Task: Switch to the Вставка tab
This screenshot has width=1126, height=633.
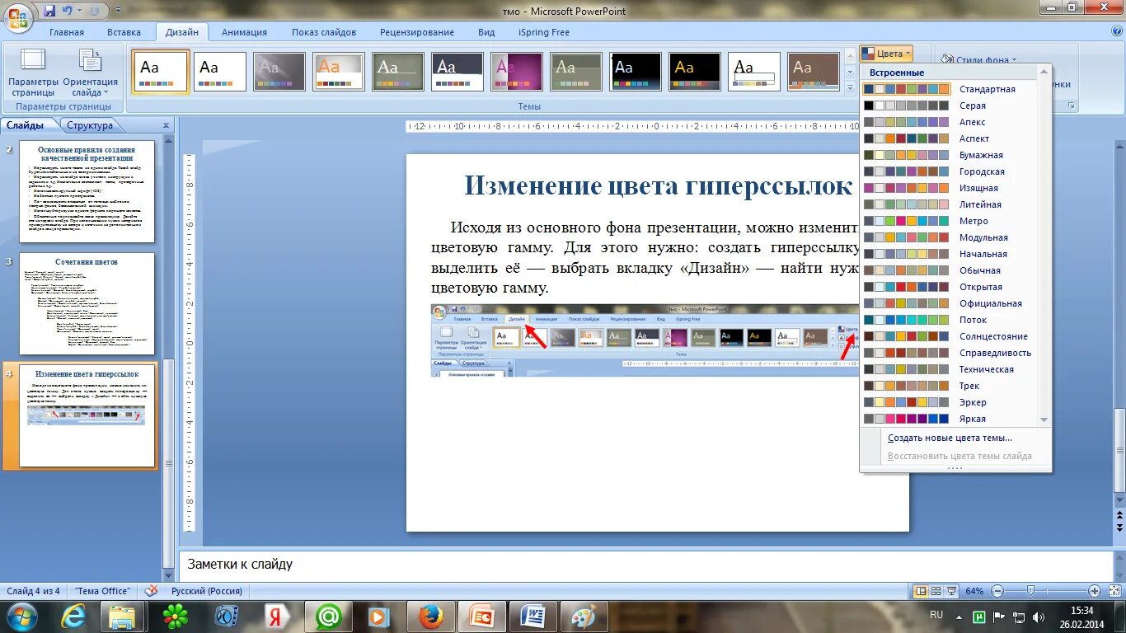Action: (x=124, y=32)
